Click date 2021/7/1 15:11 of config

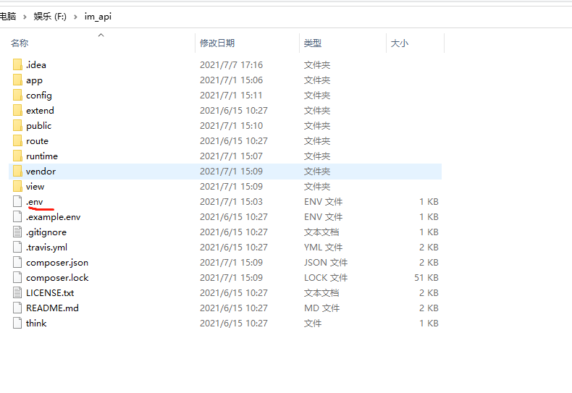pos(231,95)
